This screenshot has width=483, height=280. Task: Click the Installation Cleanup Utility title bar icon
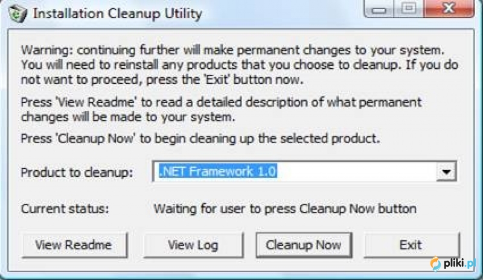(18, 13)
